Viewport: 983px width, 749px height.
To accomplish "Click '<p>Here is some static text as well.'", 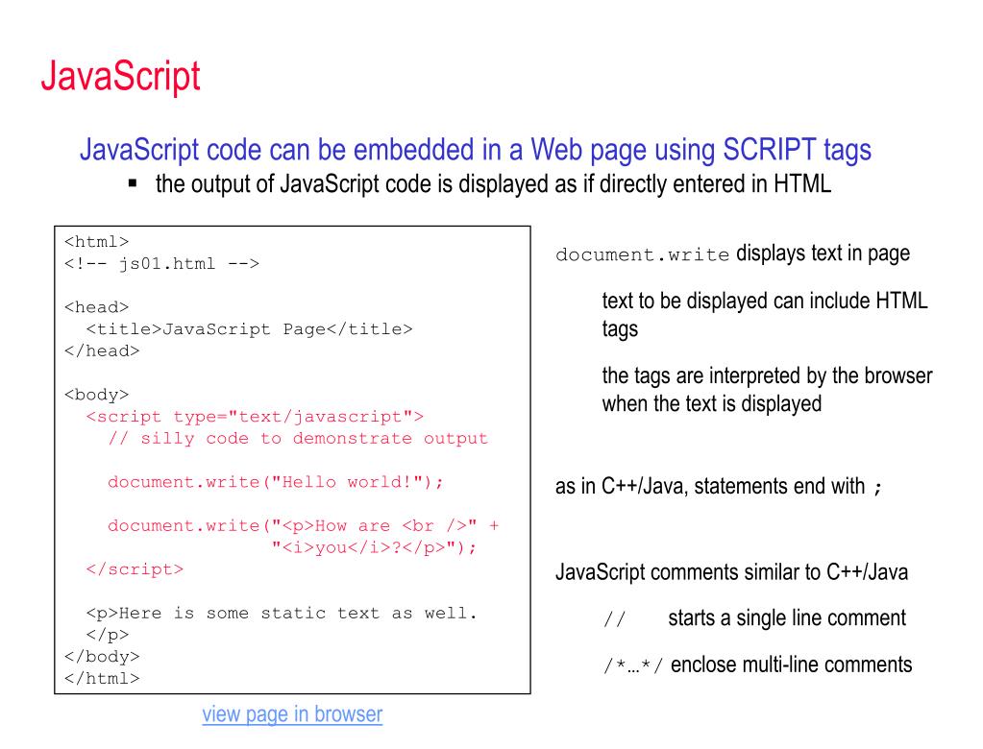I will point(283,614).
